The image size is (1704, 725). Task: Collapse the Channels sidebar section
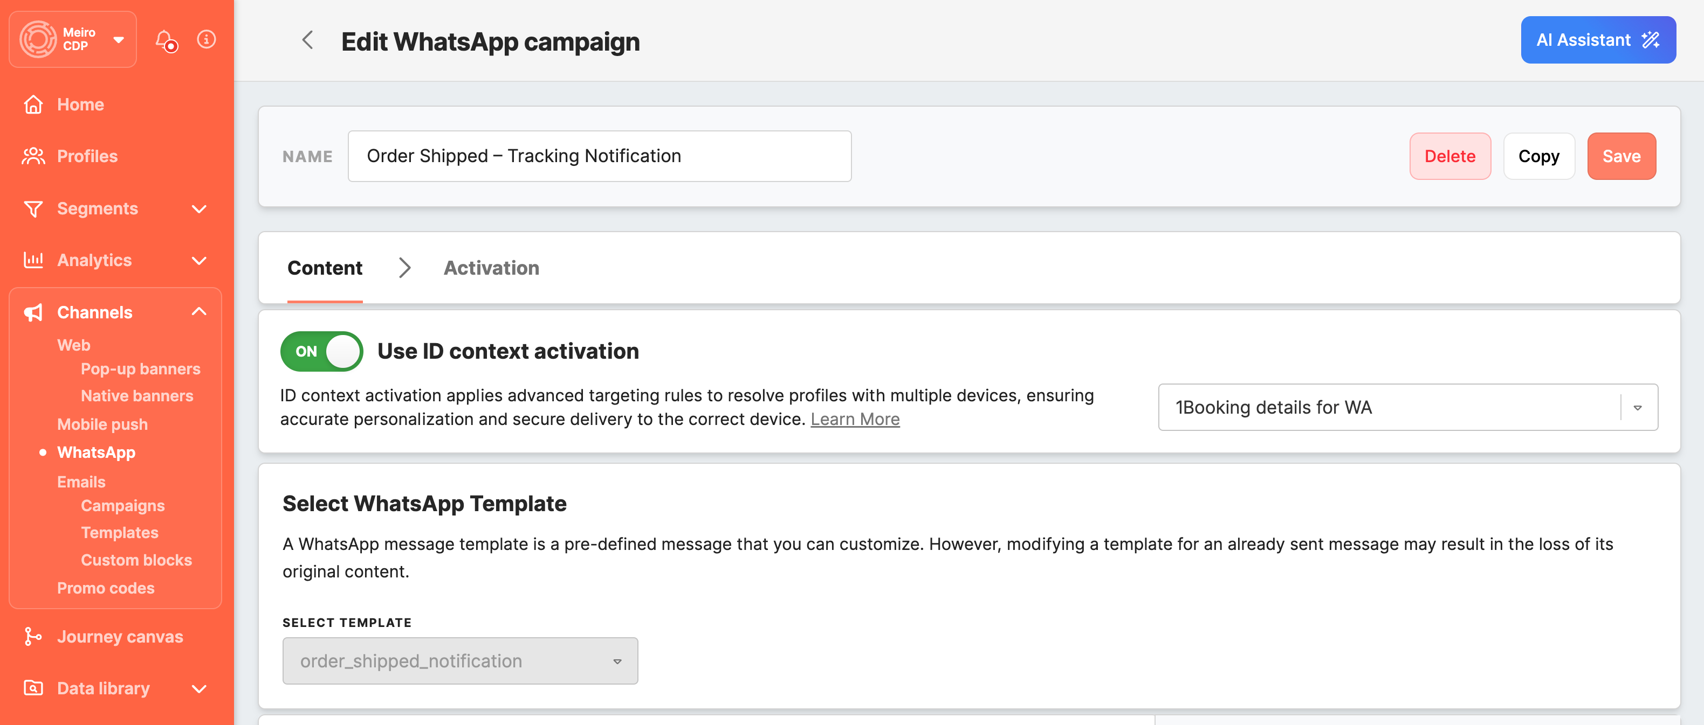(x=198, y=312)
